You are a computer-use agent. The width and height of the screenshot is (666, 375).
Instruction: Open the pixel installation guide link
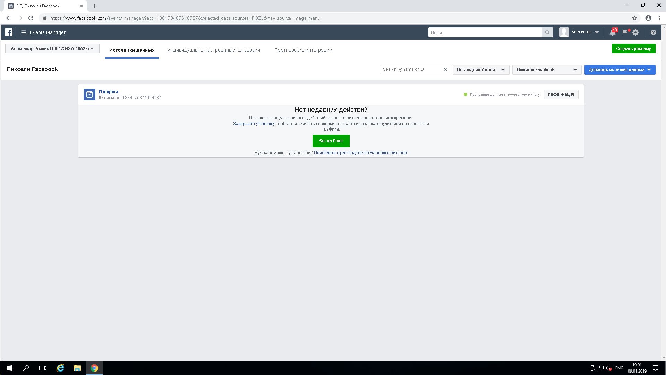(x=360, y=153)
